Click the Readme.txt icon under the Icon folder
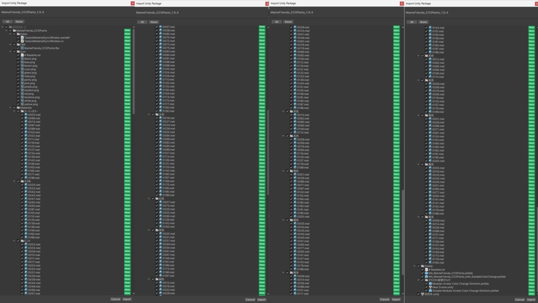538x303 pixels. pos(22,55)
